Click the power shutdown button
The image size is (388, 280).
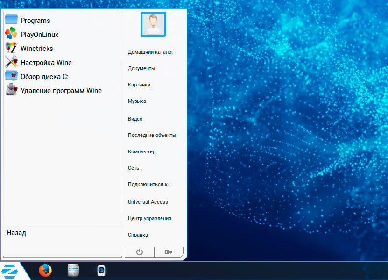point(139,252)
